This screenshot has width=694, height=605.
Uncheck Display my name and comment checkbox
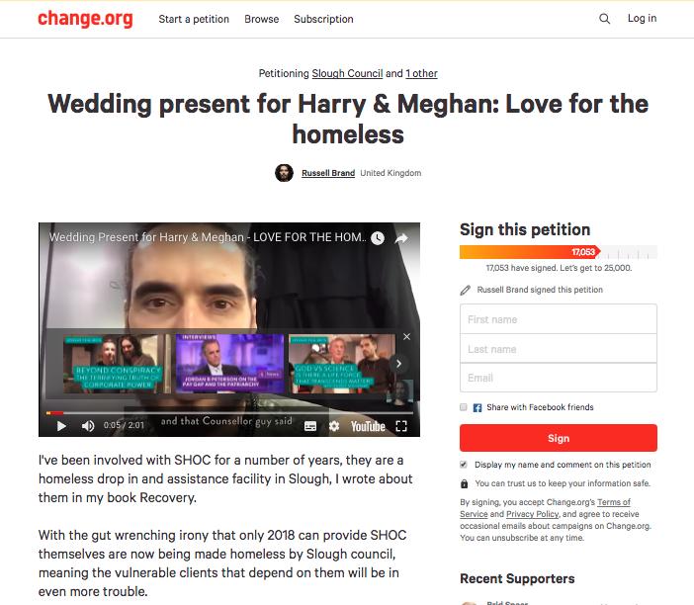464,465
